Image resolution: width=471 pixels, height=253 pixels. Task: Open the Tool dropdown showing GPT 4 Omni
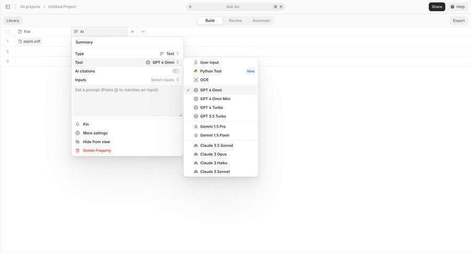(163, 62)
